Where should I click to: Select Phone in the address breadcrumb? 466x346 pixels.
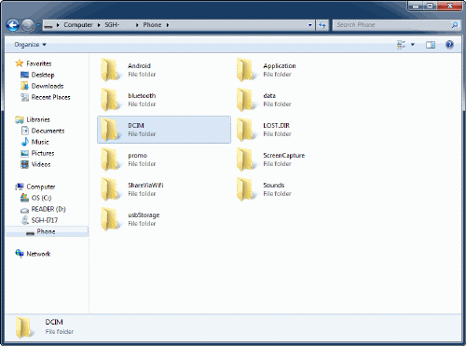coord(152,25)
